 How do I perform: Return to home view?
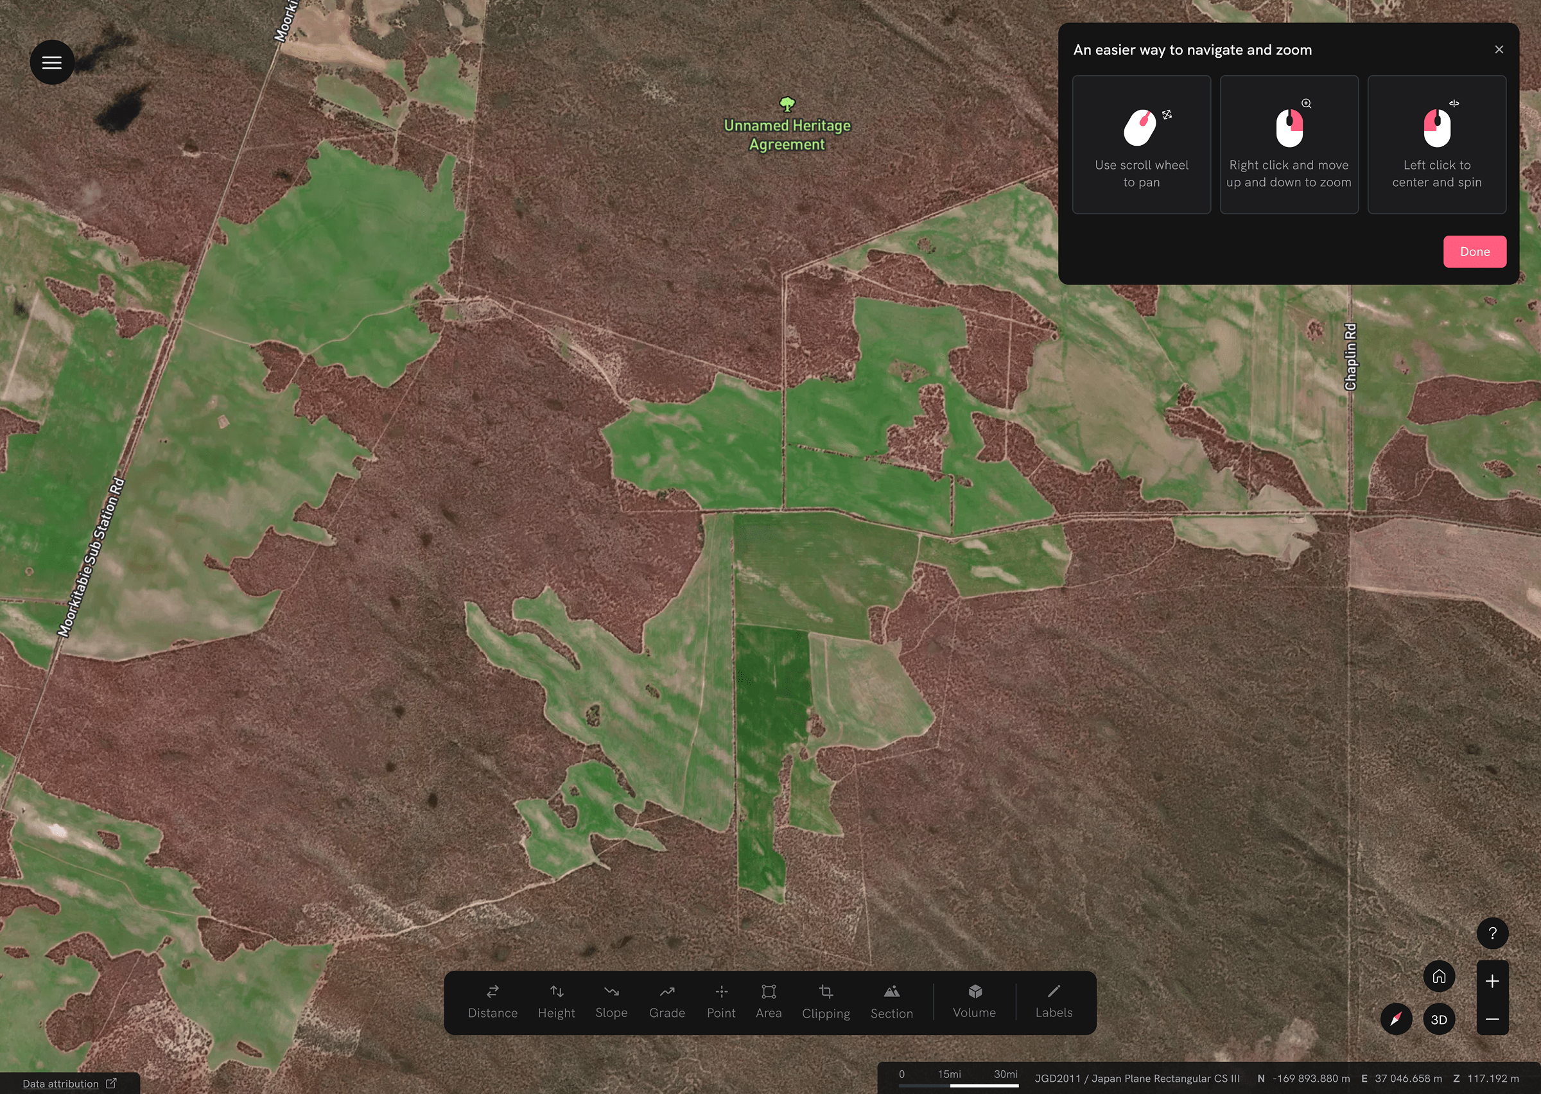1440,975
